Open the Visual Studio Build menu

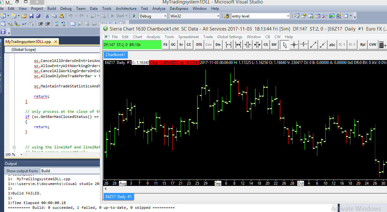click(52, 9)
